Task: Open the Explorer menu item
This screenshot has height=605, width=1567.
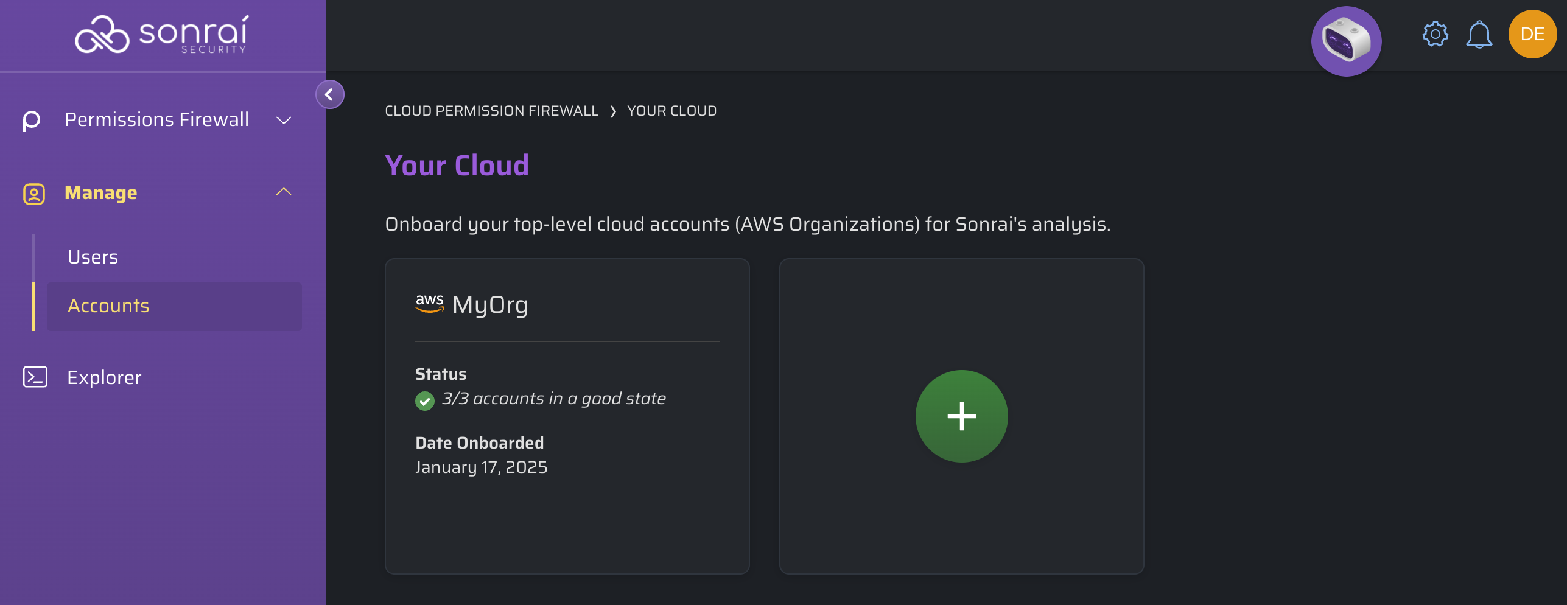Action: 104,377
